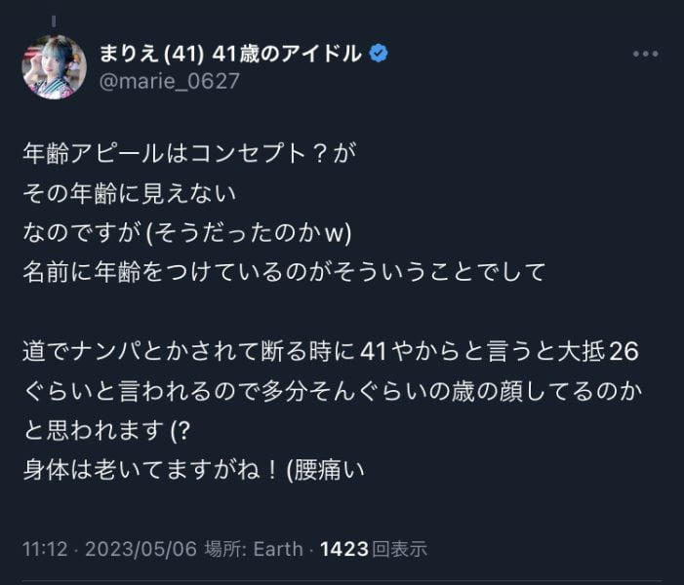The width and height of the screenshot is (684, 585).
Task: Visit the @marie_0627 handle link
Action: (168, 81)
